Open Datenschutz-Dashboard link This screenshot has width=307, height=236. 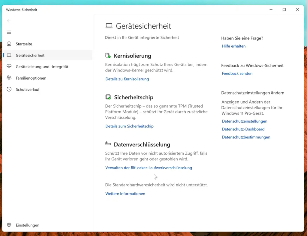point(243,129)
